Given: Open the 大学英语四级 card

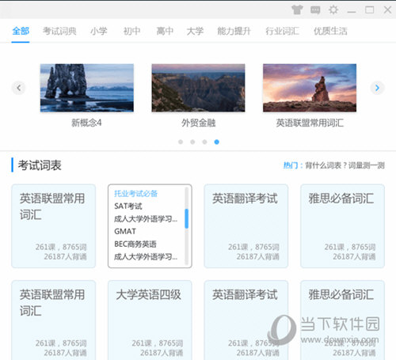Looking at the screenshot, I should click(150, 320).
